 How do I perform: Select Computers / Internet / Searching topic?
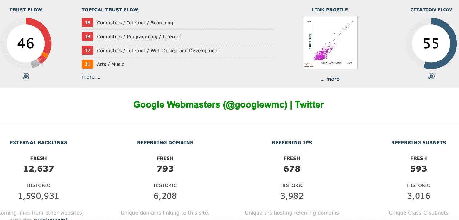click(x=135, y=23)
